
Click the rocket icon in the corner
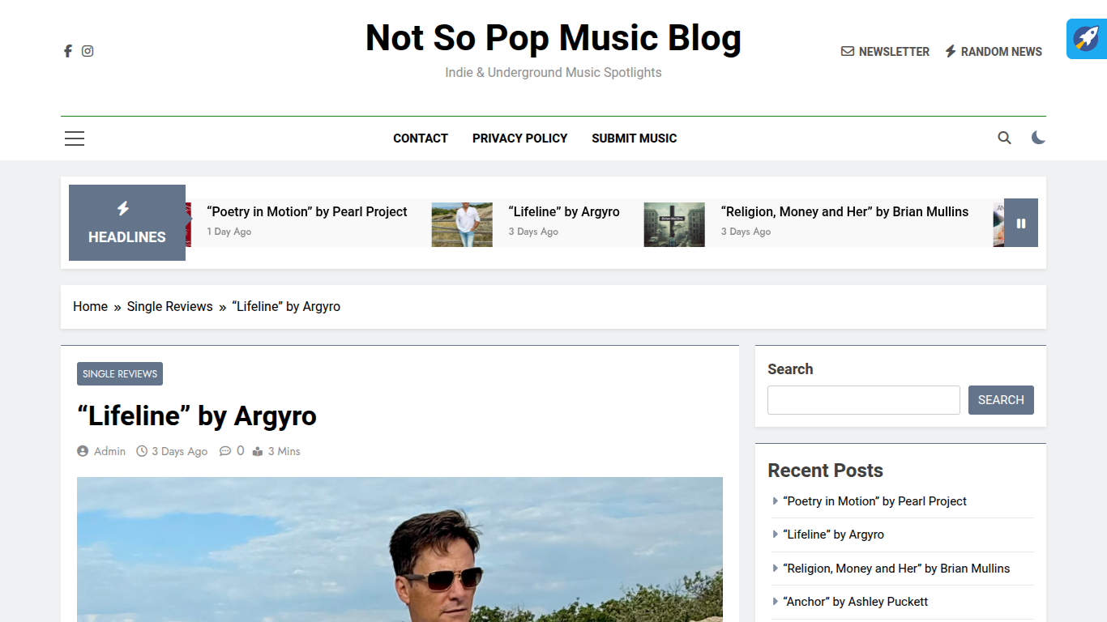[1086, 39]
